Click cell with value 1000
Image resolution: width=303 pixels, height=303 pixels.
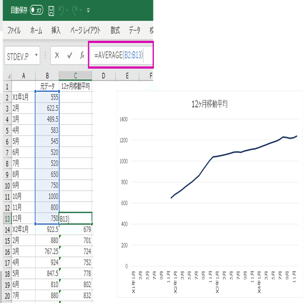tap(47, 196)
